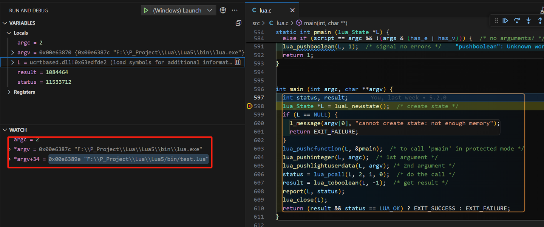Image resolution: width=544 pixels, height=227 pixels.
Task: Start debugging with green play button
Action: pos(145,11)
